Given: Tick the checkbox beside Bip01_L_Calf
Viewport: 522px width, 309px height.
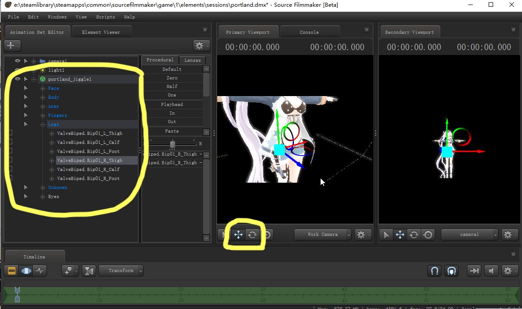Looking at the screenshot, I should point(10,142).
